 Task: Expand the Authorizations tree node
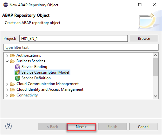point(7,56)
